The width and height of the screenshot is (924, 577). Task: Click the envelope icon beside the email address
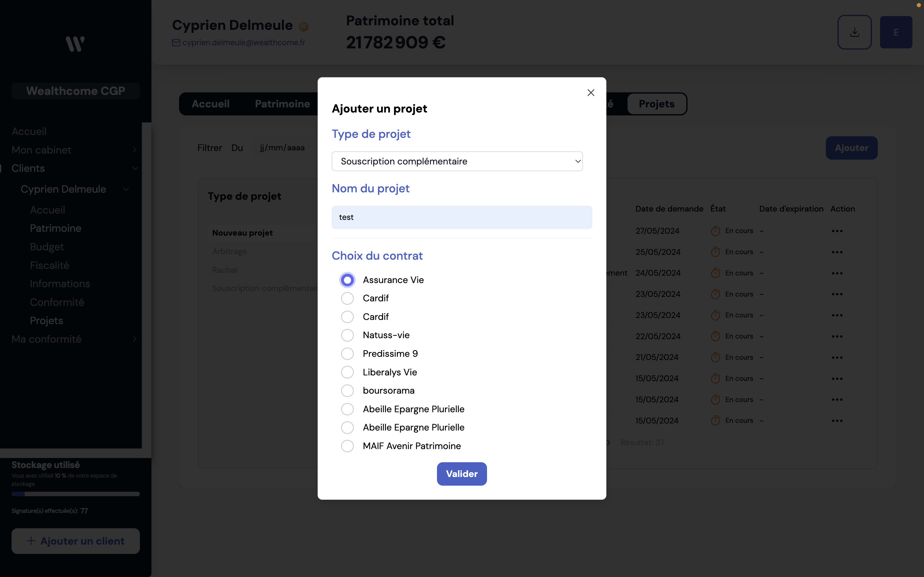(x=176, y=42)
